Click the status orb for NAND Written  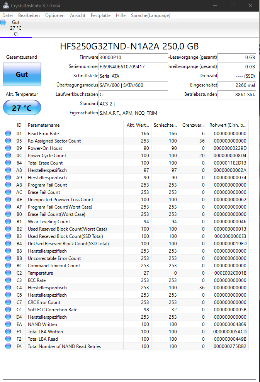tap(8, 324)
